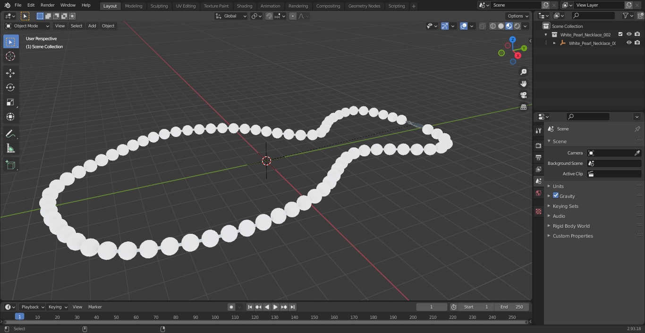Viewport: 645px width, 333px height.
Task: Pick the Add Cube tool
Action: pos(10,165)
